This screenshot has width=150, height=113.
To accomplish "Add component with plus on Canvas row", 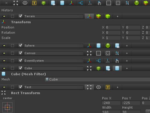I will [127, 53].
